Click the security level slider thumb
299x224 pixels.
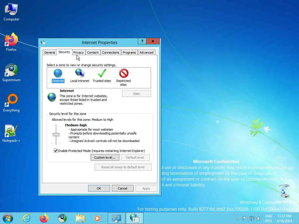pos(56,134)
